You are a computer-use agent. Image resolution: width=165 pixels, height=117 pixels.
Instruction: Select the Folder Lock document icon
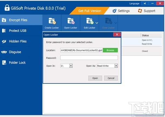coord(4,63)
